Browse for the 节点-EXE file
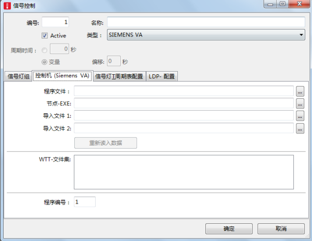Screen dimensions: 312x241 click(300, 103)
